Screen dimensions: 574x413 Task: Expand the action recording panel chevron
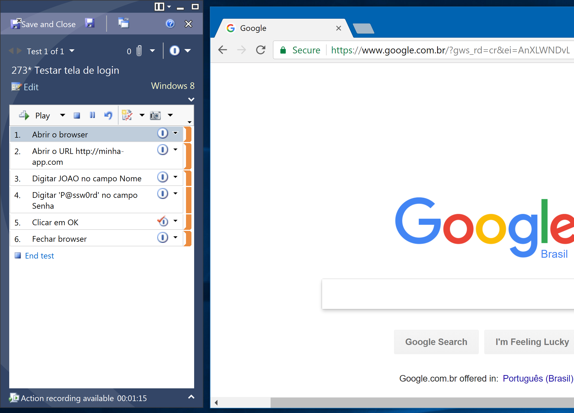pyautogui.click(x=191, y=397)
